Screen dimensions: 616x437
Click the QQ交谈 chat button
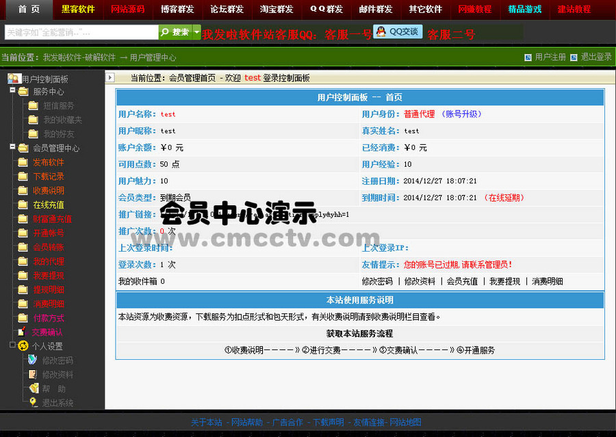(x=398, y=32)
